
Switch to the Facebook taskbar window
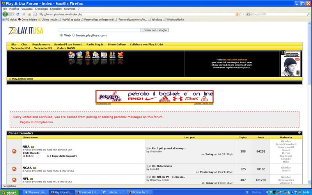(88, 192)
